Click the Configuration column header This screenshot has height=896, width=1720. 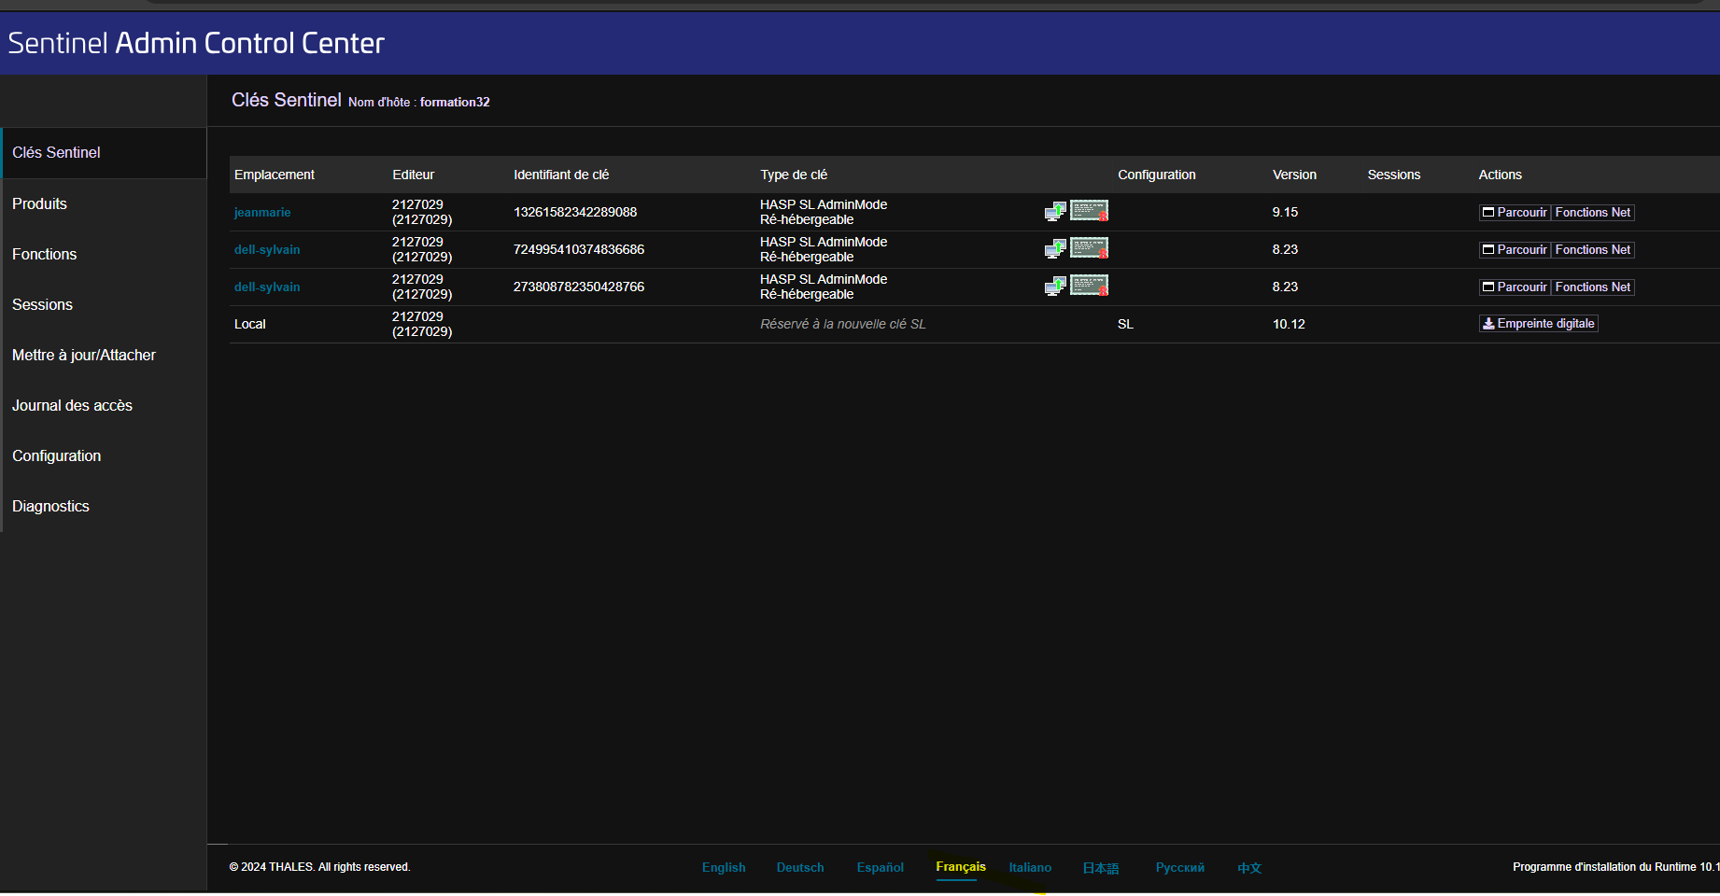pyautogui.click(x=1157, y=175)
